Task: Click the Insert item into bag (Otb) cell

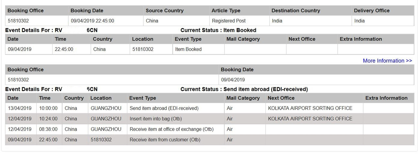Action: (176, 119)
